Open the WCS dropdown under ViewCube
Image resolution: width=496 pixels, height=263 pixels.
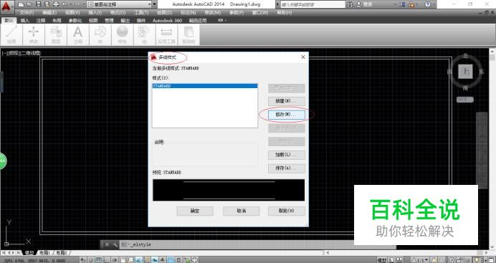click(465, 100)
